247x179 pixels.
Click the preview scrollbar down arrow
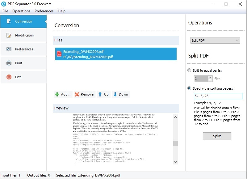tap(176, 162)
